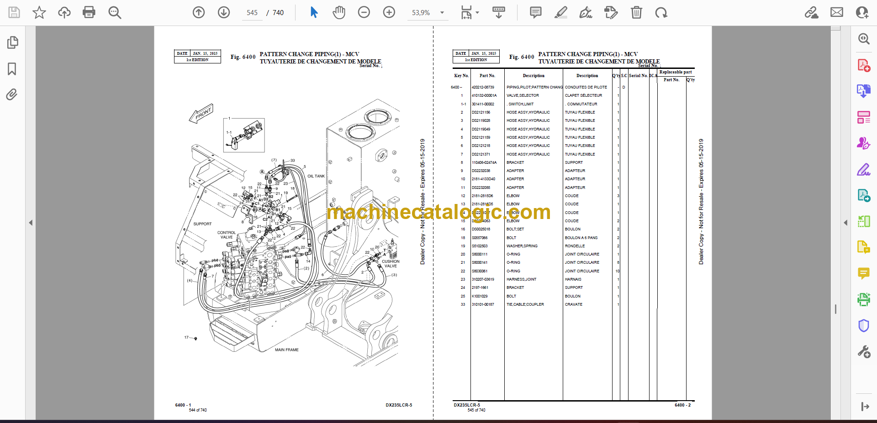Open the yellow Edit PDF tool
This screenshot has width=877, height=423.
pyautogui.click(x=863, y=247)
